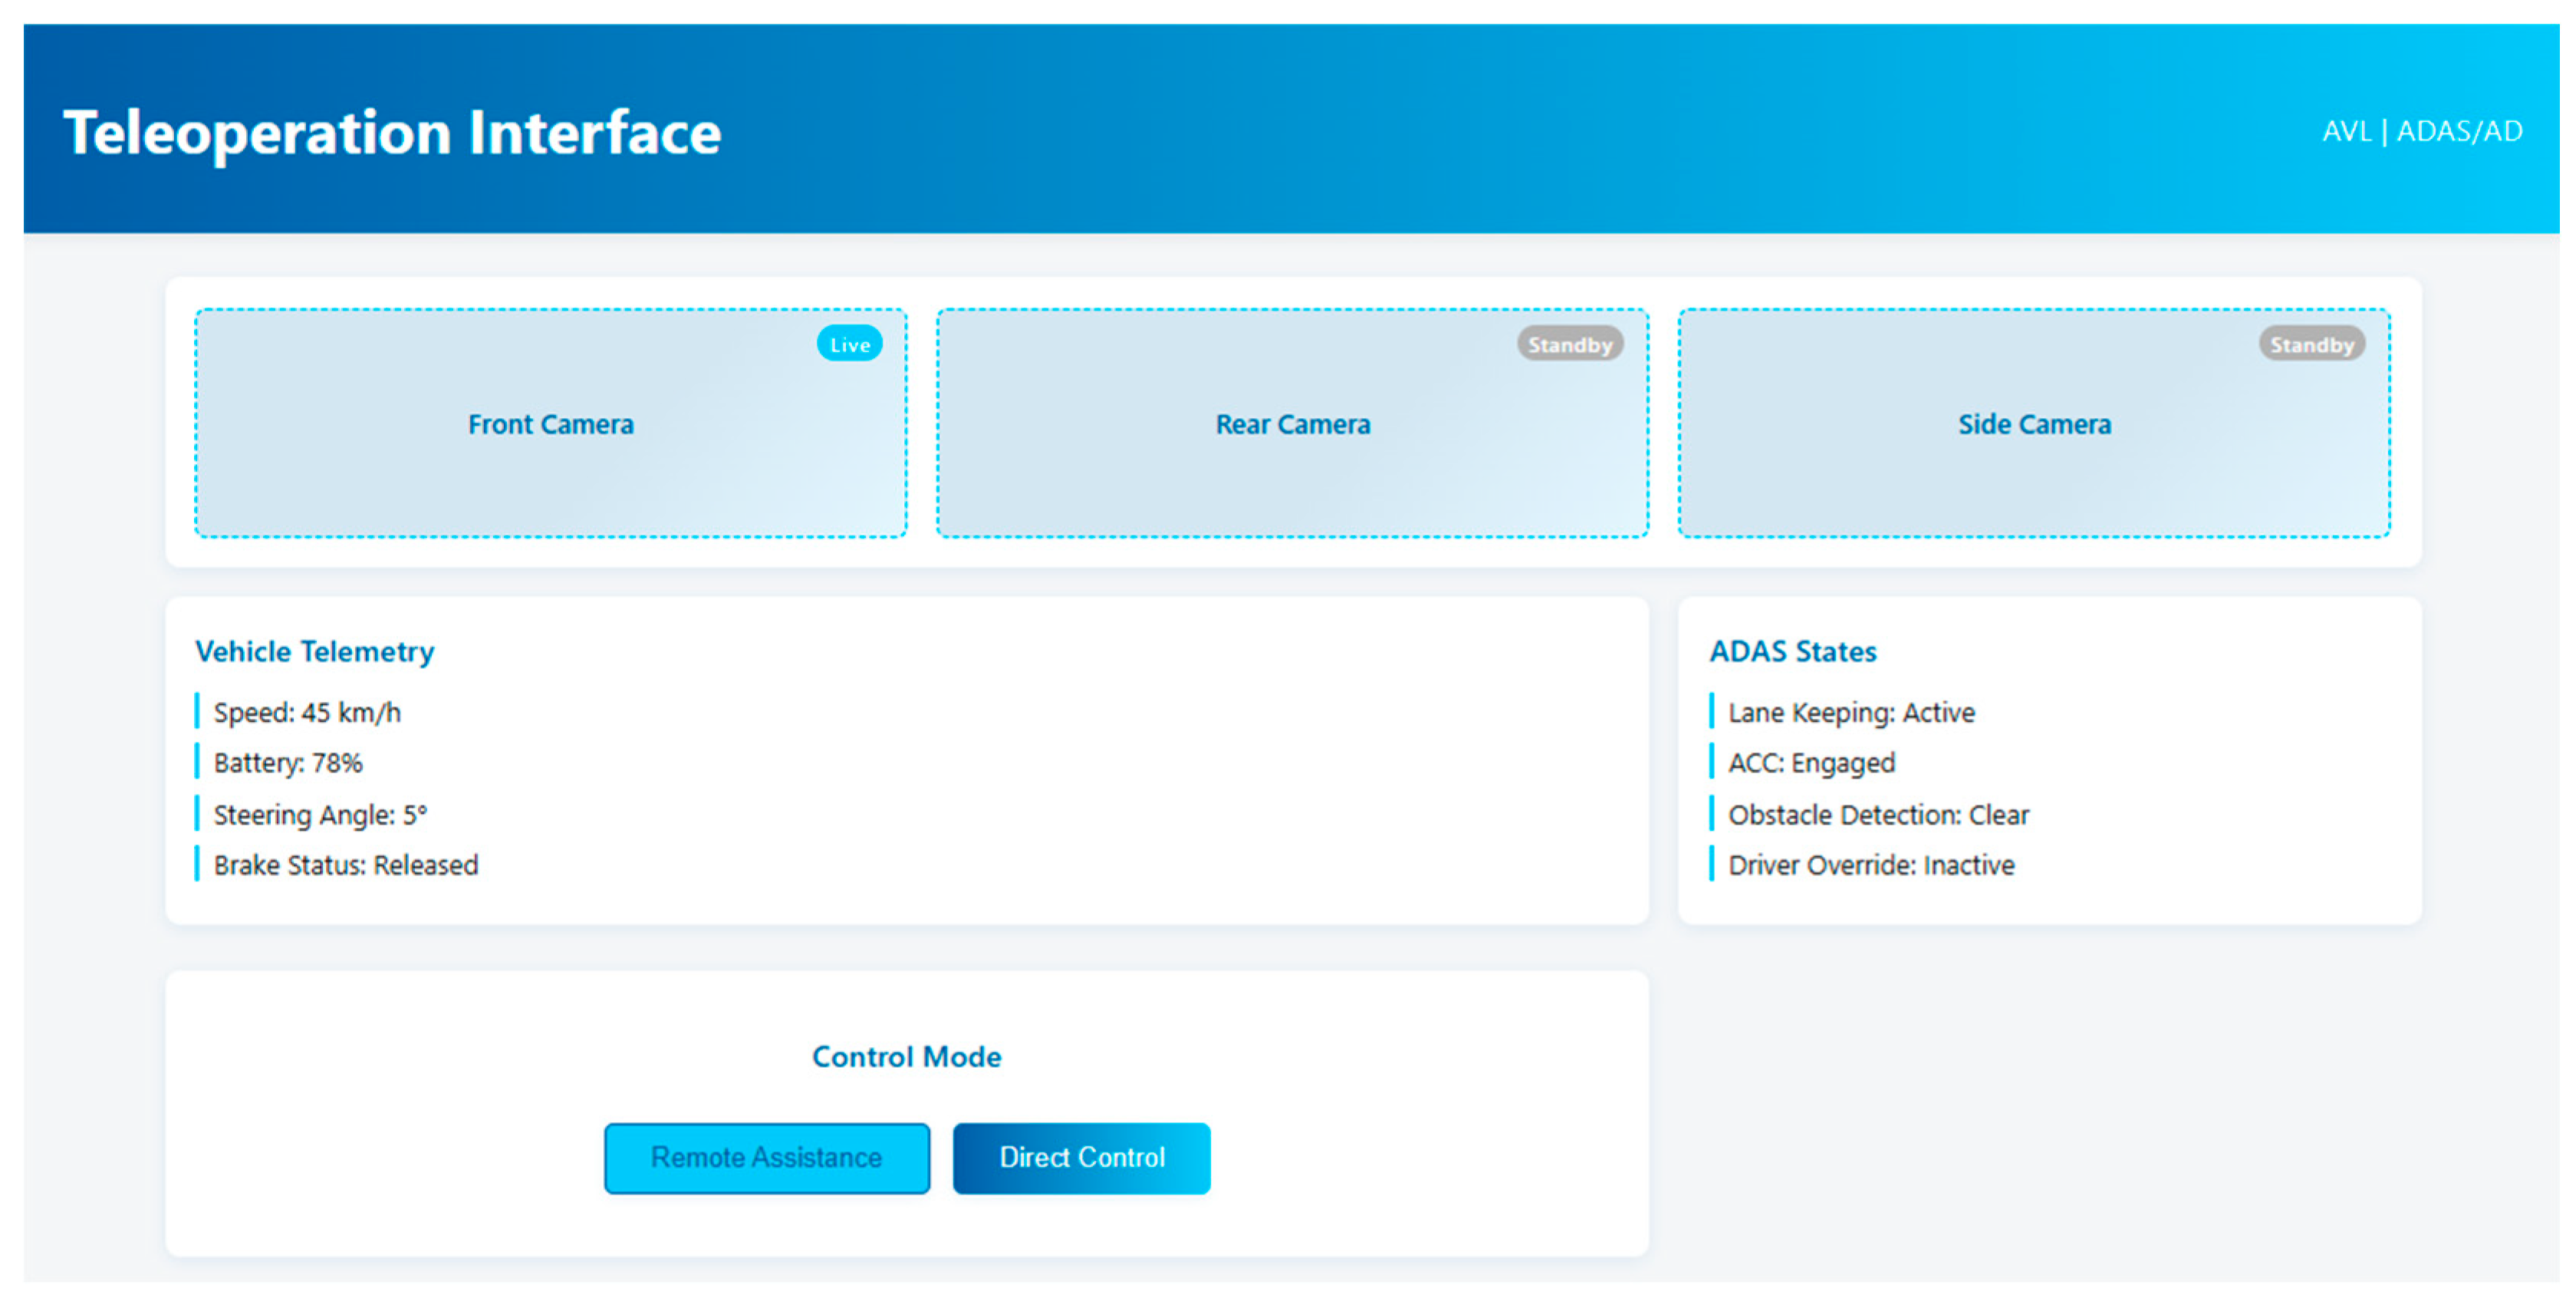Image resolution: width=2576 pixels, height=1311 pixels.
Task: Click the Teleoperation Interface title
Action: coord(392,133)
